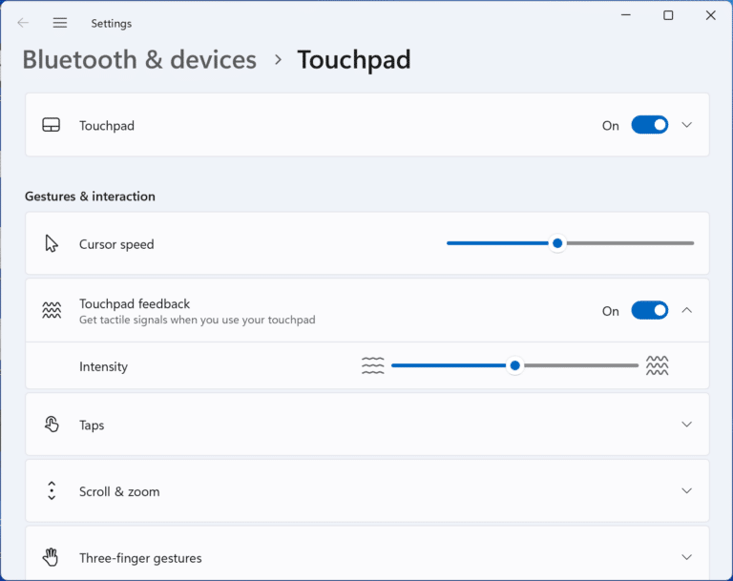The height and width of the screenshot is (581, 733).
Task: Click the three-finger gestures hand icon
Action: (x=51, y=557)
